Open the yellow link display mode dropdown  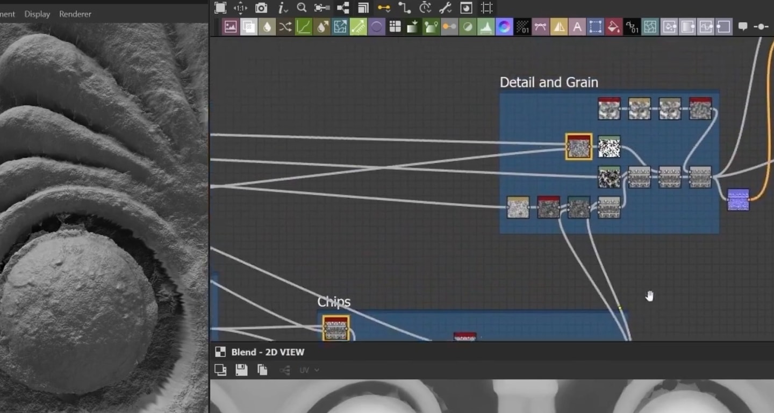tap(384, 8)
